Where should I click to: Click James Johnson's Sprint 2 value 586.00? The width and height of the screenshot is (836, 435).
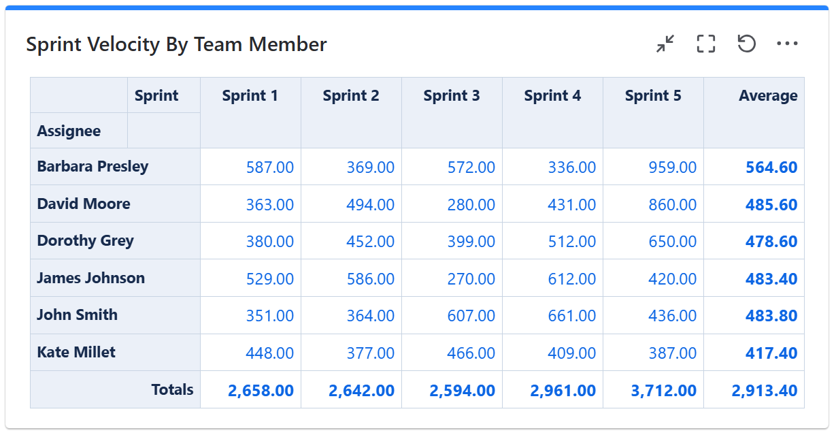pos(371,279)
